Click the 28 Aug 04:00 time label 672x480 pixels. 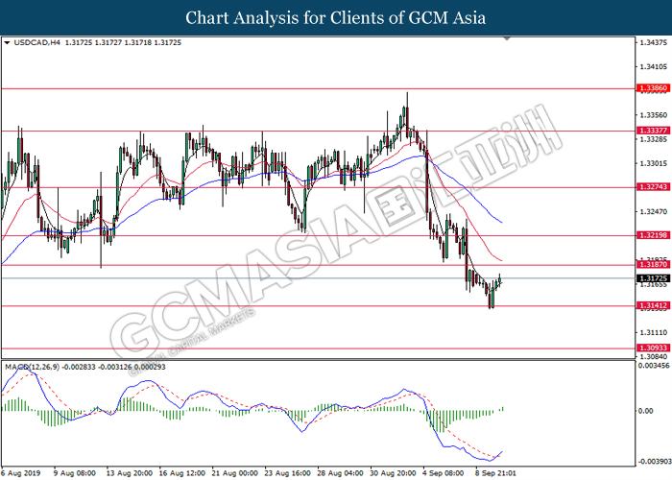click(x=341, y=473)
